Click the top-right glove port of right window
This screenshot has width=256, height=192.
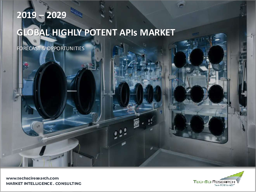click(216, 54)
